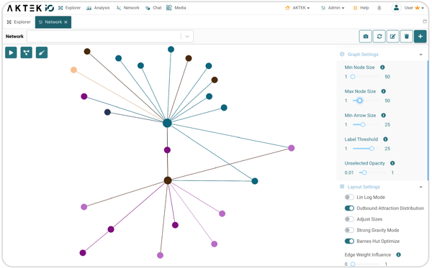
Task: Start the network layout with play button
Action: [x=11, y=52]
